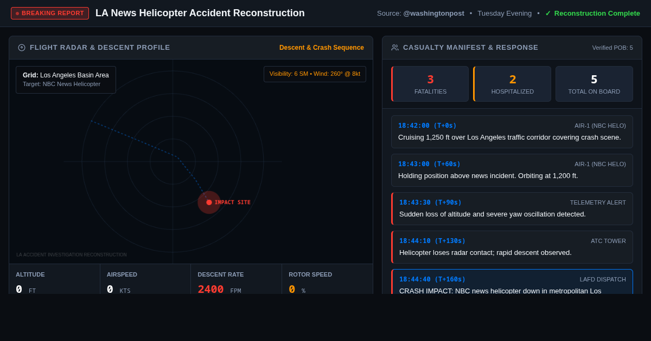This screenshot has height=341, width=651.
Task: Click the Descent Rate 2400 FPM tile
Action: pyautogui.click(x=237, y=279)
